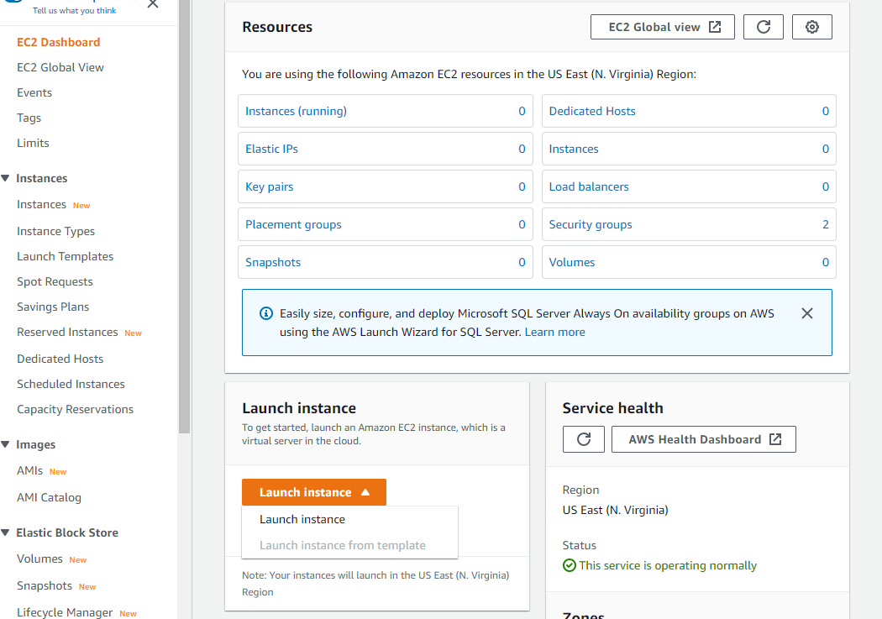The height and width of the screenshot is (619, 882).
Task: Dismiss the SQL Server info banner
Action: coord(806,313)
